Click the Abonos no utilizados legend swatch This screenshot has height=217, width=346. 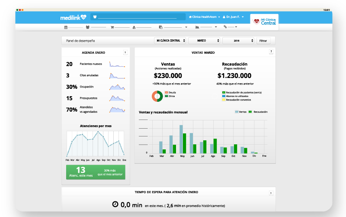coord(224,96)
